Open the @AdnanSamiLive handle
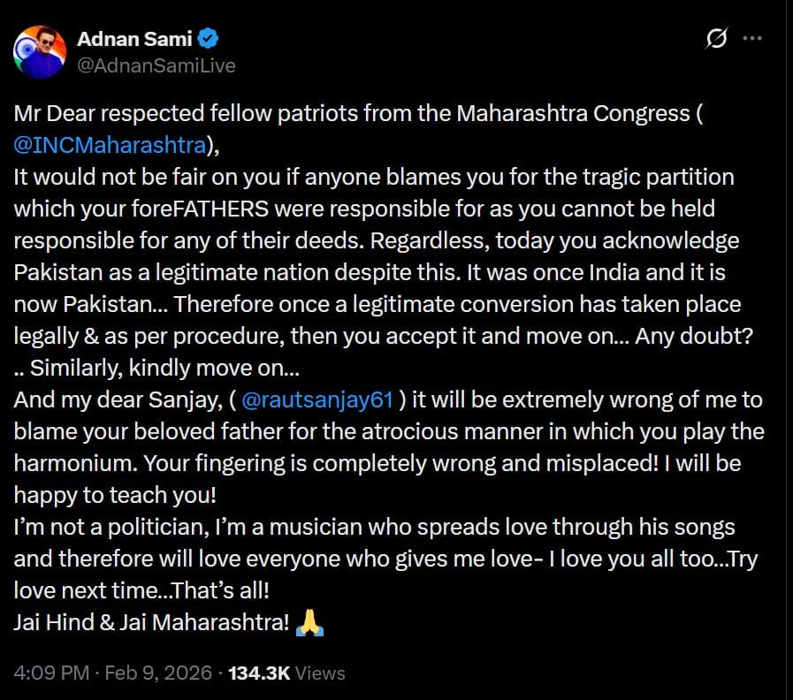This screenshot has width=793, height=700. click(x=156, y=65)
